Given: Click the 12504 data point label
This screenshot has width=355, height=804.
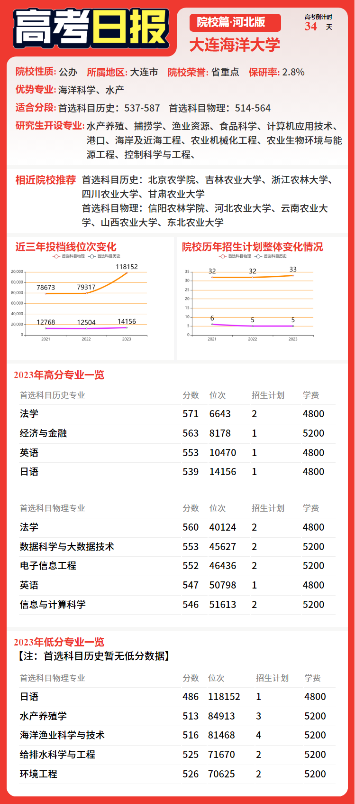Looking at the screenshot, I should tap(86, 322).
